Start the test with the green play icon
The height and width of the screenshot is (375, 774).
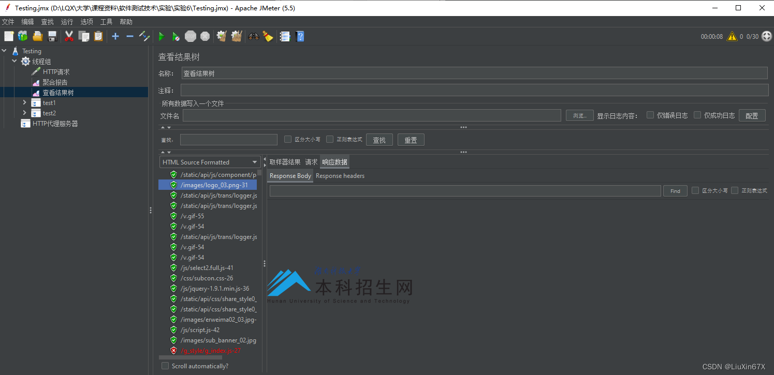click(x=162, y=36)
